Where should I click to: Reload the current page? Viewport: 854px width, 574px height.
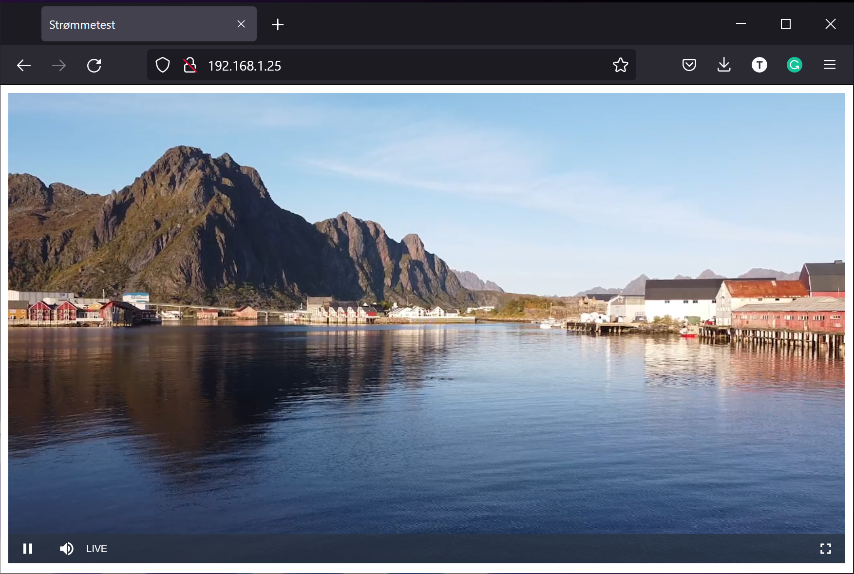pos(94,65)
